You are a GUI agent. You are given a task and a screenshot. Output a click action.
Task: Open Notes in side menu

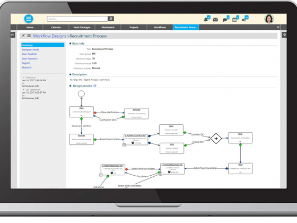pos(27,67)
